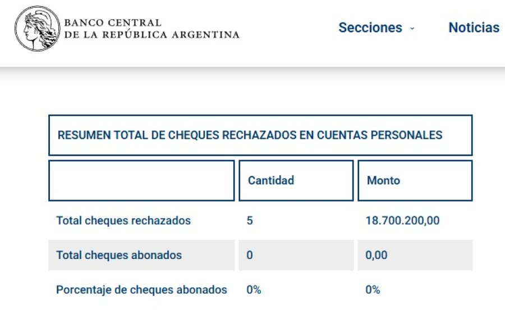Image resolution: width=505 pixels, height=332 pixels.
Task: Open the Noticias section
Action: point(474,27)
